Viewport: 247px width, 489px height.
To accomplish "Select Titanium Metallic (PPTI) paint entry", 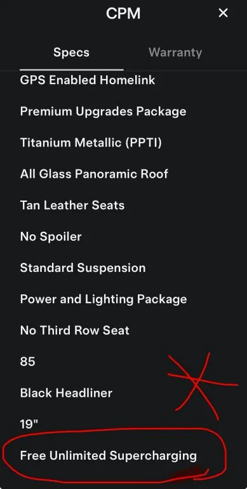I will tap(91, 143).
